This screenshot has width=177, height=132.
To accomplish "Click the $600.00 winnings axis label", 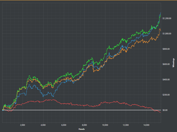I will tap(166, 64).
